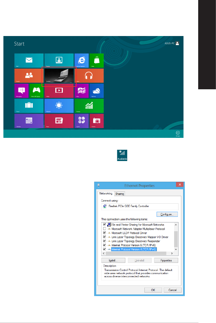Switch to the Networking tab
The height and width of the screenshot is (323, 216).
(x=106, y=193)
